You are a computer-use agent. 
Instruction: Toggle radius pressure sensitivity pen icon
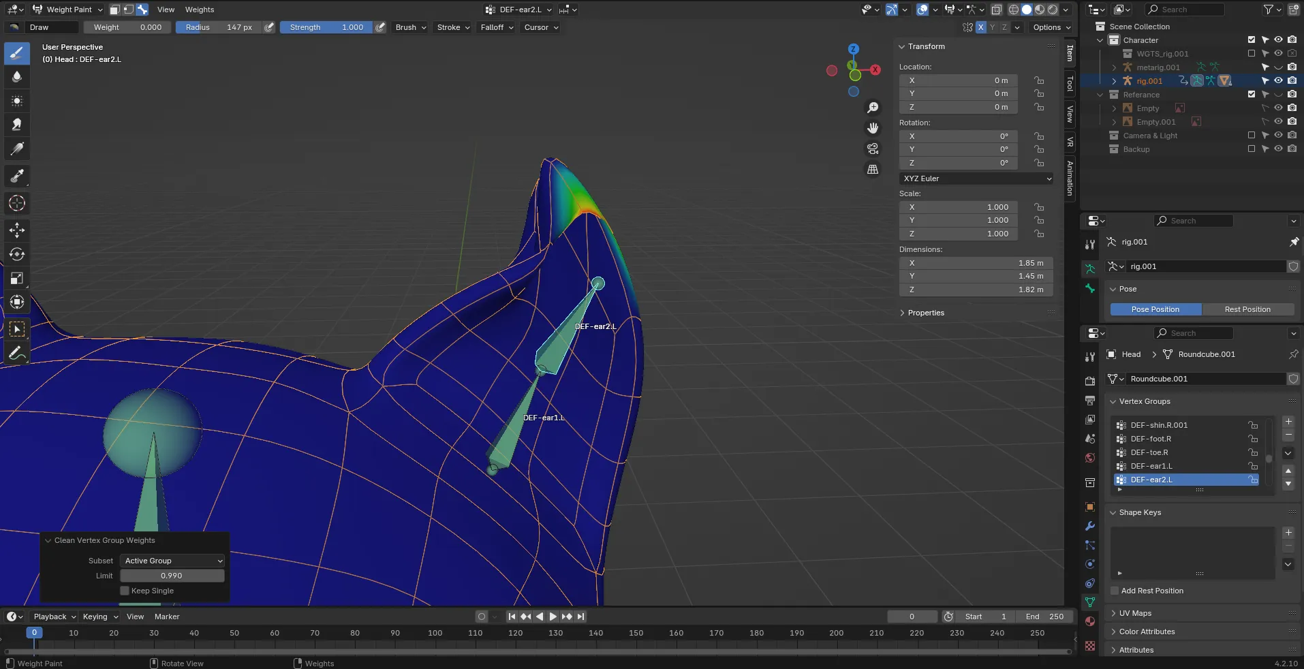click(270, 27)
